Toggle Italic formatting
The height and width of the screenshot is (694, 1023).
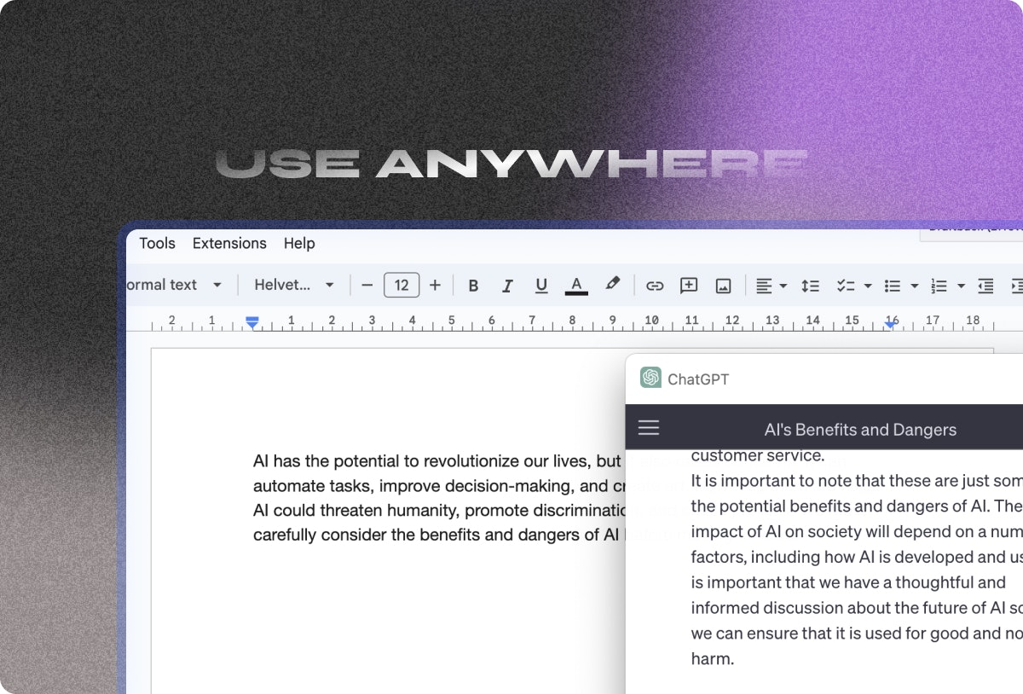tap(507, 286)
